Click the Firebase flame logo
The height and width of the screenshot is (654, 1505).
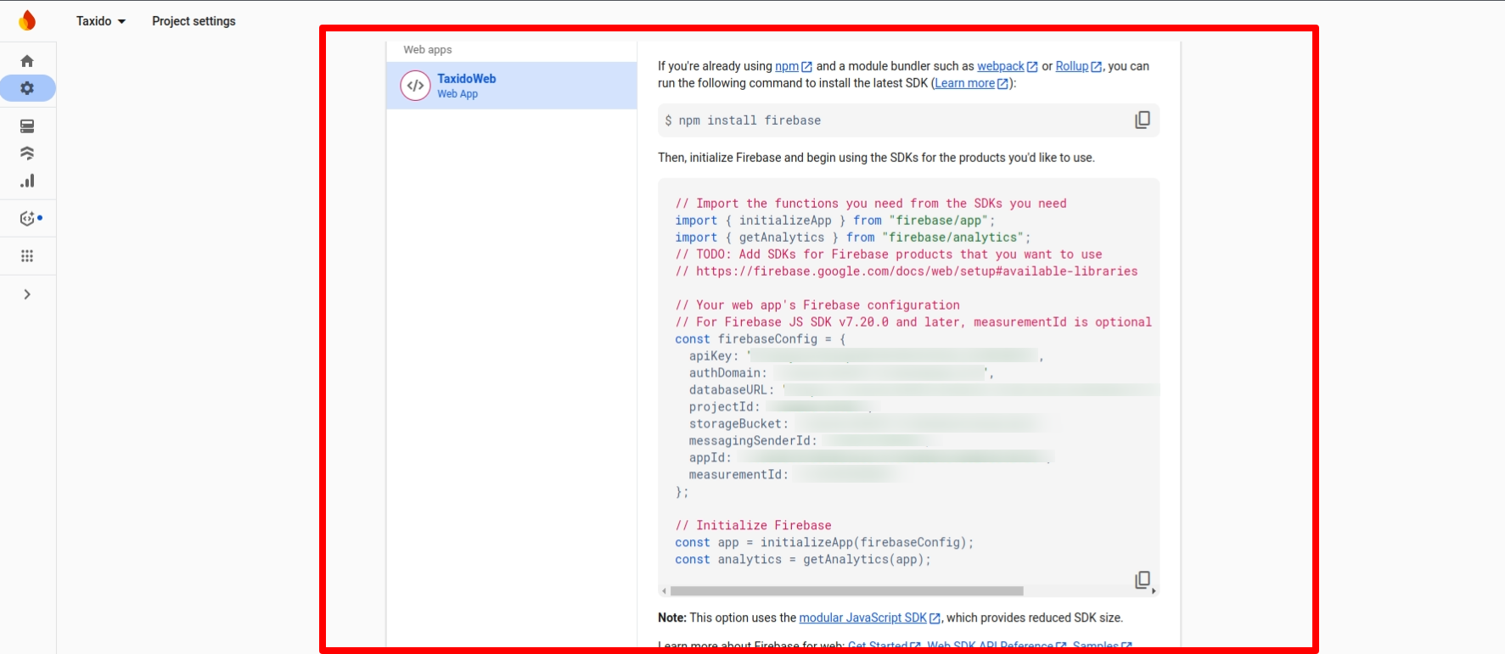point(27,20)
